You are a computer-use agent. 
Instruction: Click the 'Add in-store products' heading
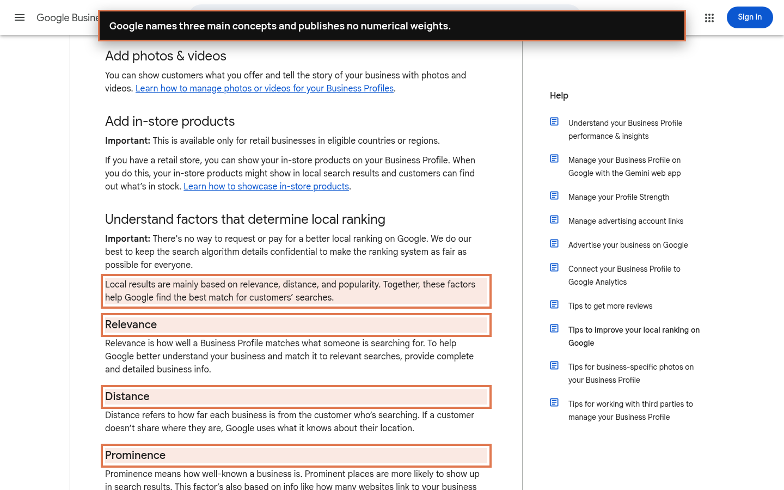pos(170,121)
